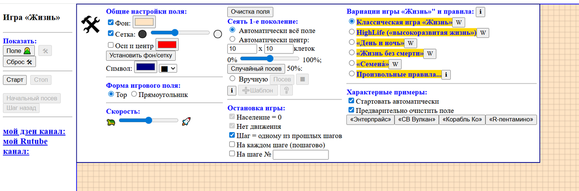Click the speed slider
The width and height of the screenshot is (579, 191).
click(x=149, y=121)
